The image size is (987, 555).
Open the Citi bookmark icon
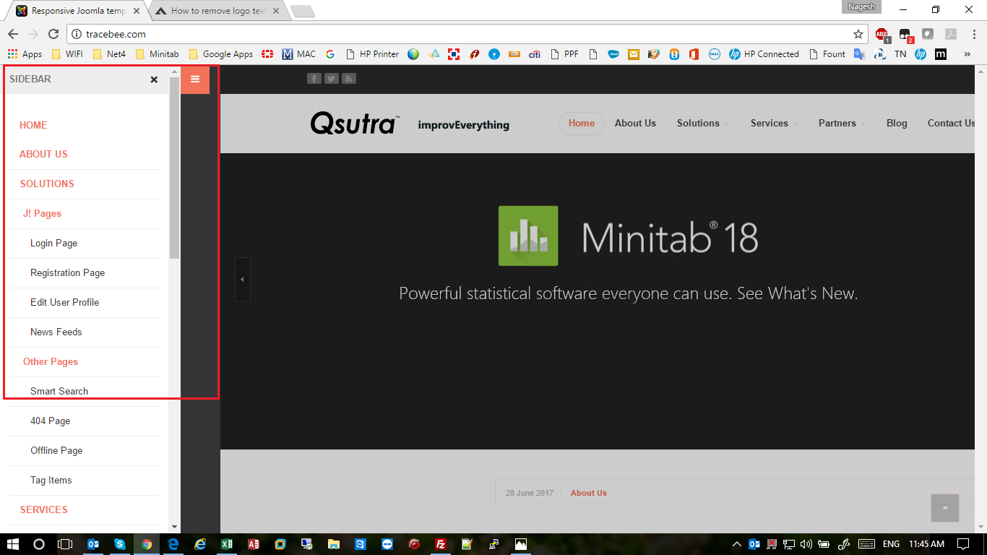pyautogui.click(x=535, y=54)
